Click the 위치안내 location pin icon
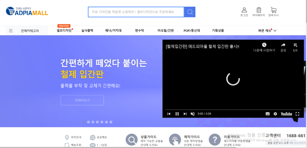The image size is (307, 148). tap(67, 138)
